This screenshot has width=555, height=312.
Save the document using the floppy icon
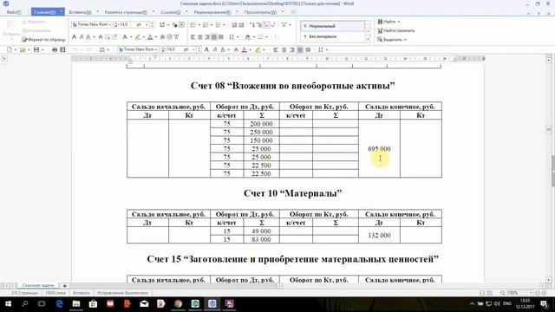pyautogui.click(x=36, y=50)
